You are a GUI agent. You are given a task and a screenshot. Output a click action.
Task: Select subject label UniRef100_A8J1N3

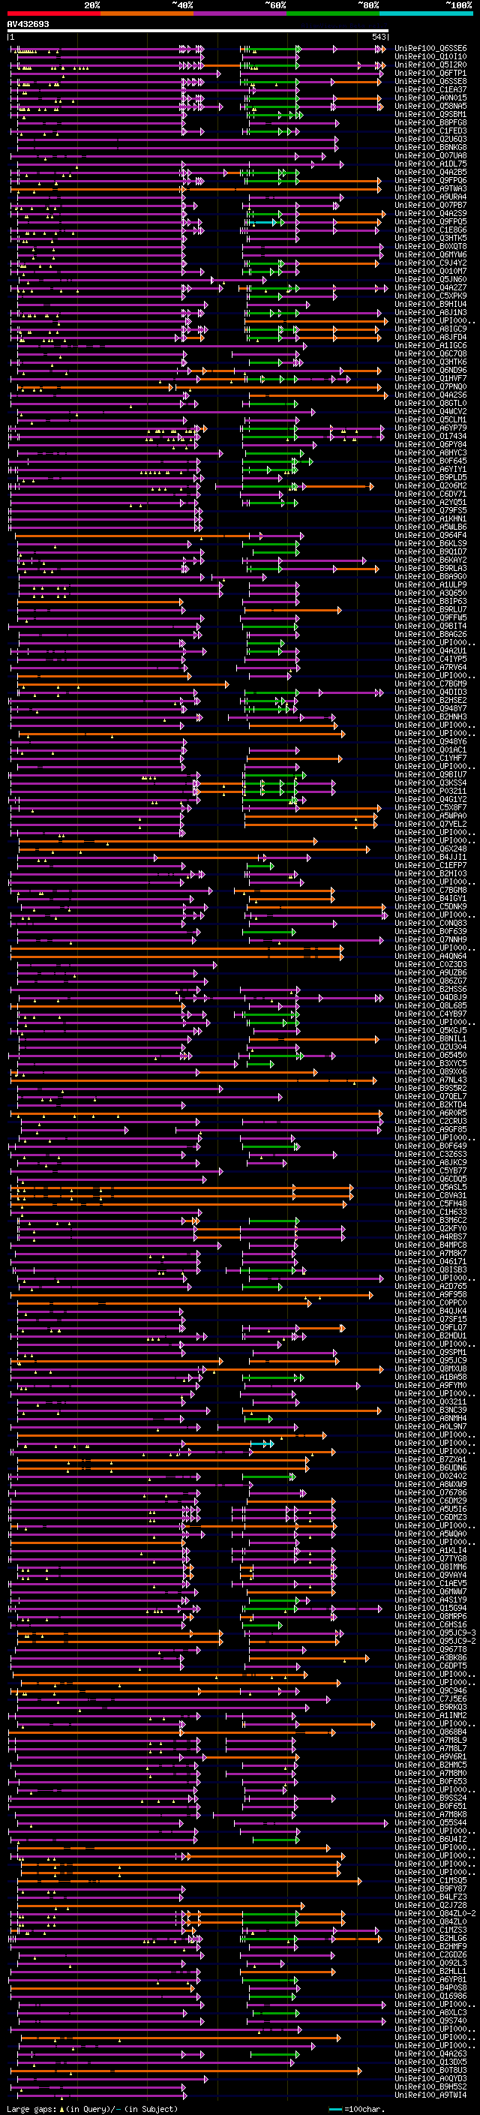coord(430,312)
